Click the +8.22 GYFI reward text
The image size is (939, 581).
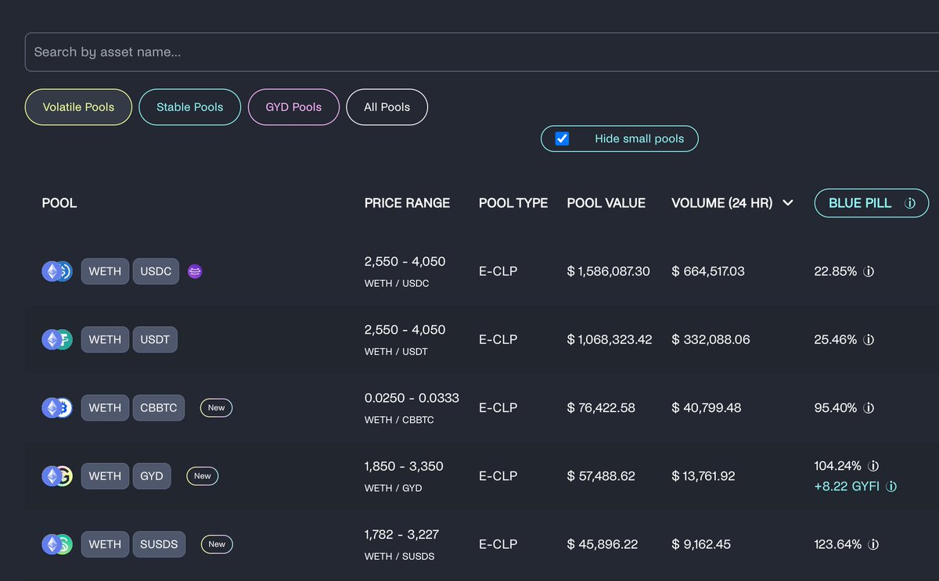tap(847, 486)
